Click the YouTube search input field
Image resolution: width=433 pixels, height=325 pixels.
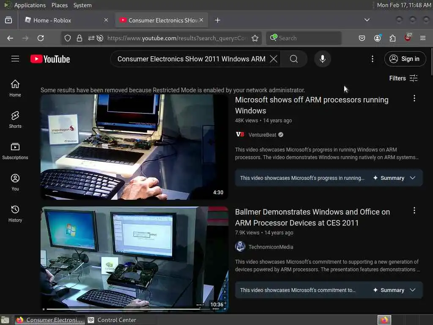click(x=191, y=59)
